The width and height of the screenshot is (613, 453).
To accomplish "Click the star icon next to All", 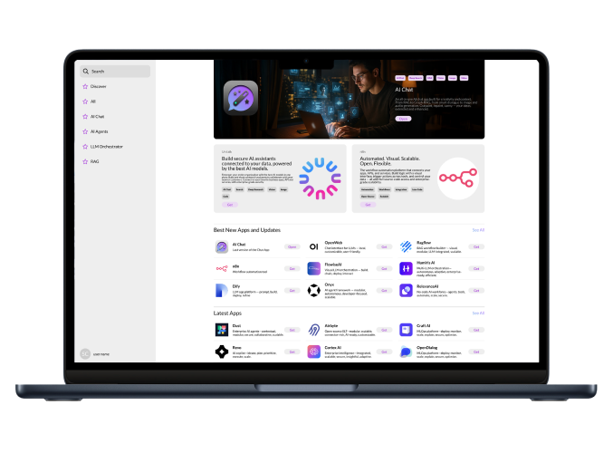I will tap(85, 101).
